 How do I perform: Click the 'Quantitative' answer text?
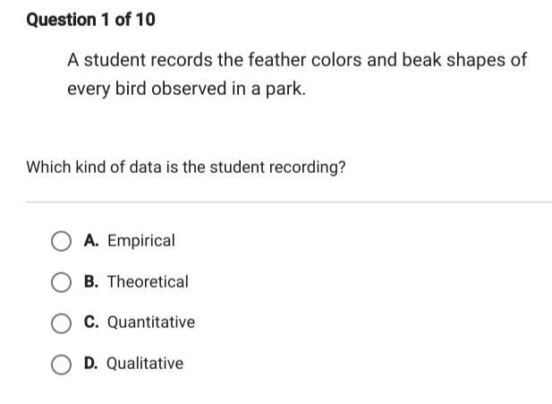click(151, 322)
